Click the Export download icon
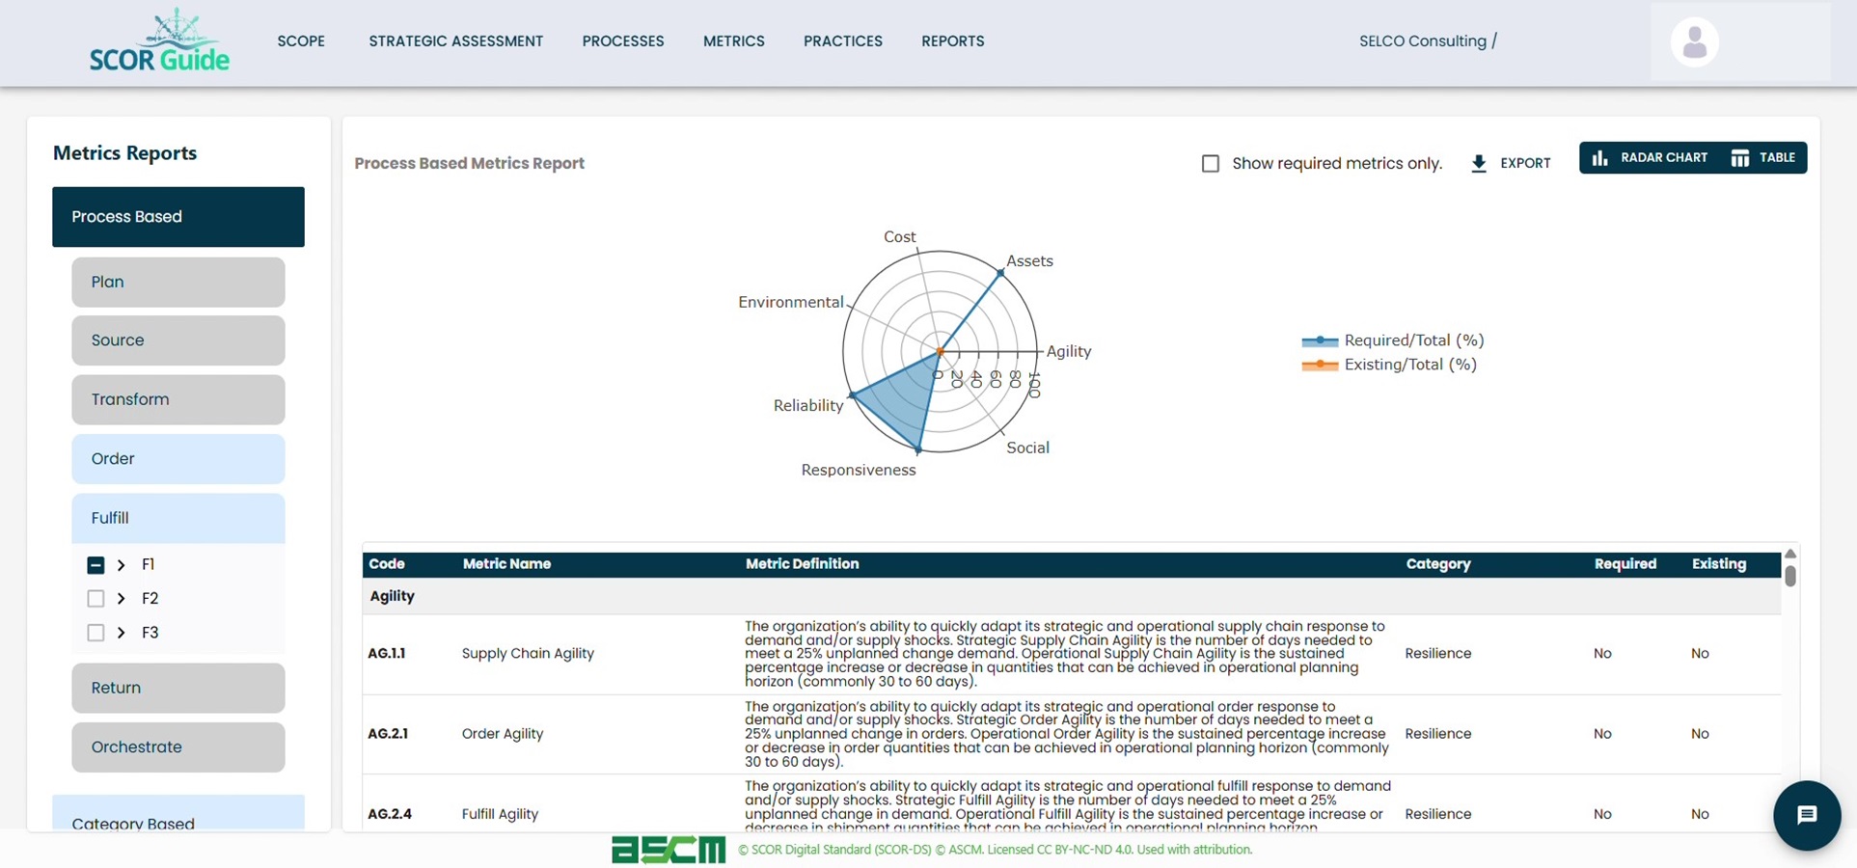1857x868 pixels. [1479, 163]
